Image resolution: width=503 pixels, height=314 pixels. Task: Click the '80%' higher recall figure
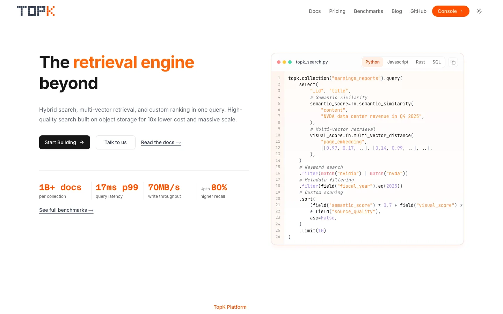point(219,187)
